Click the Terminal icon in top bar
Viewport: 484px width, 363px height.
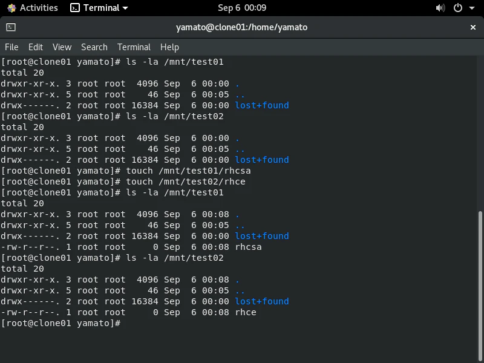point(75,8)
